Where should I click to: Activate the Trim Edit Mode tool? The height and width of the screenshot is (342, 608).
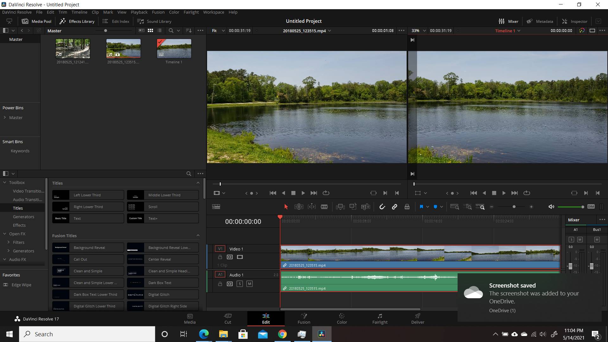[x=299, y=207]
